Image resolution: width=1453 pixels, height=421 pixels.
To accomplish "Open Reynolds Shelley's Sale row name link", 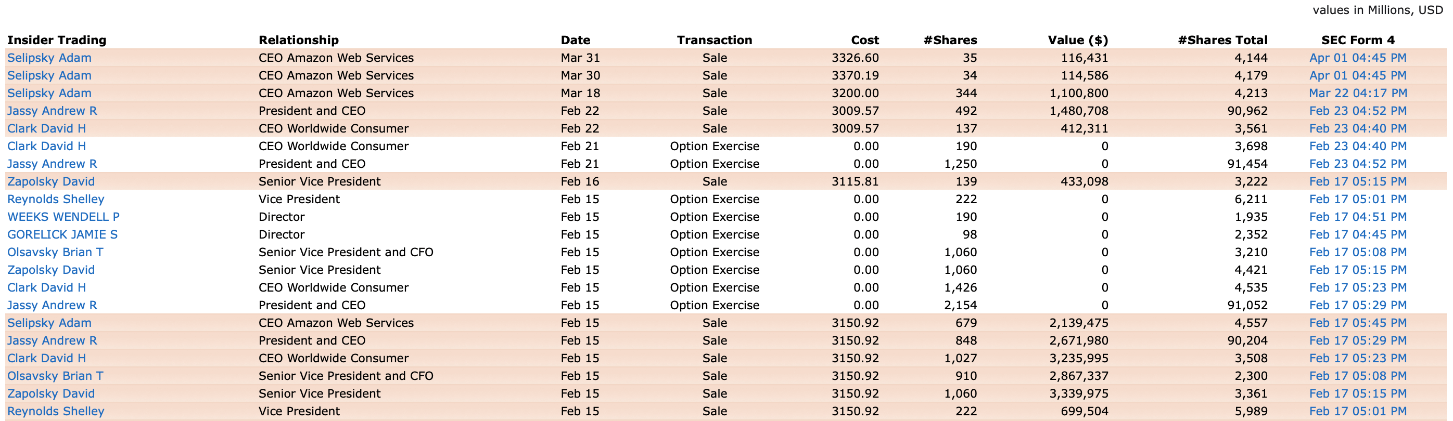I will 56,412.
